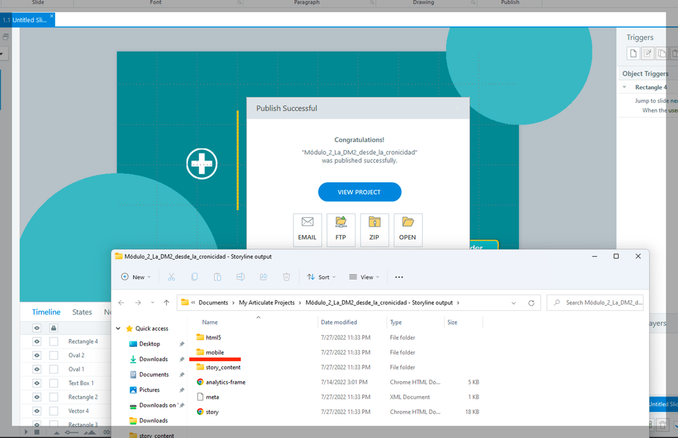Go forward in Explorer navigation

138,303
